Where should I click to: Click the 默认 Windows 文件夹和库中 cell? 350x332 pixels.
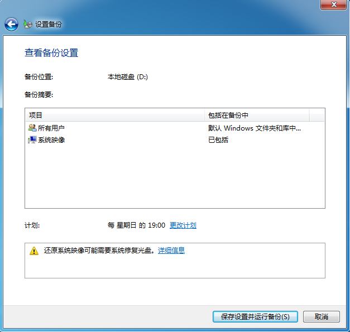[255, 128]
